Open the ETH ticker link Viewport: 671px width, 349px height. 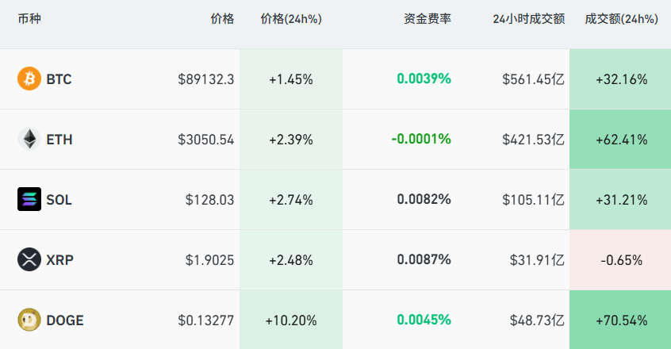59,140
